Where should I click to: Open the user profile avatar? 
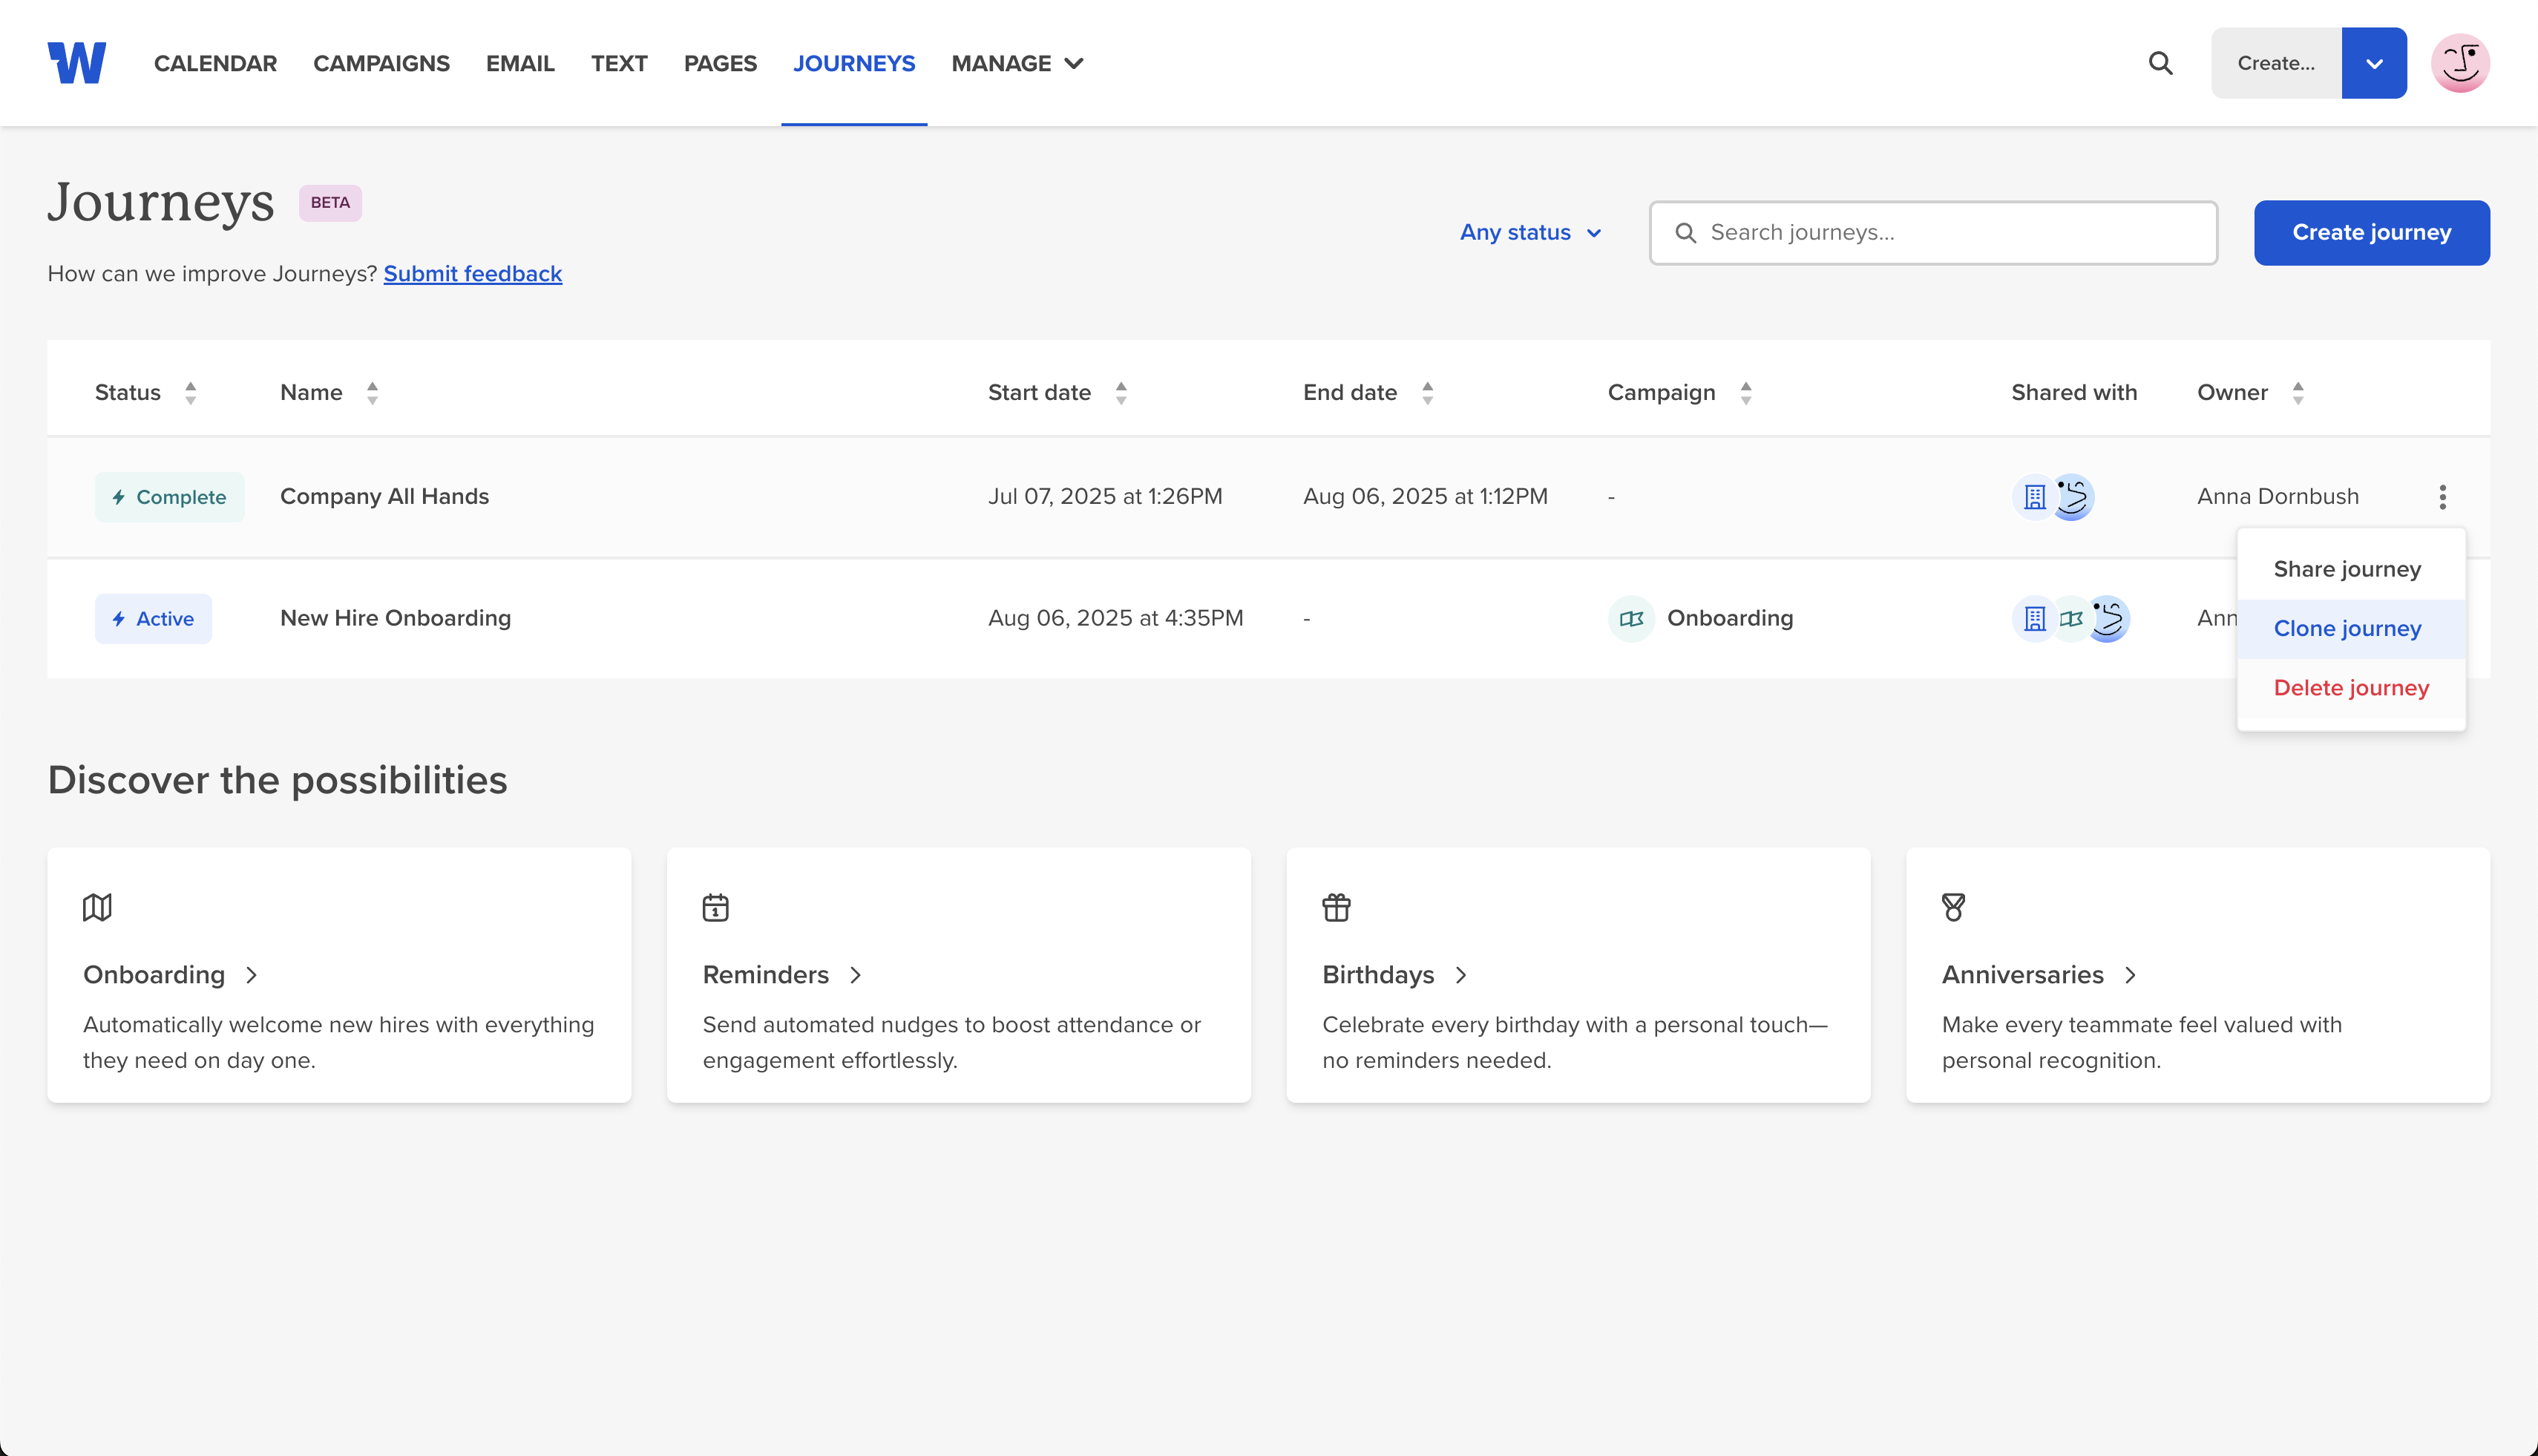pyautogui.click(x=2460, y=63)
